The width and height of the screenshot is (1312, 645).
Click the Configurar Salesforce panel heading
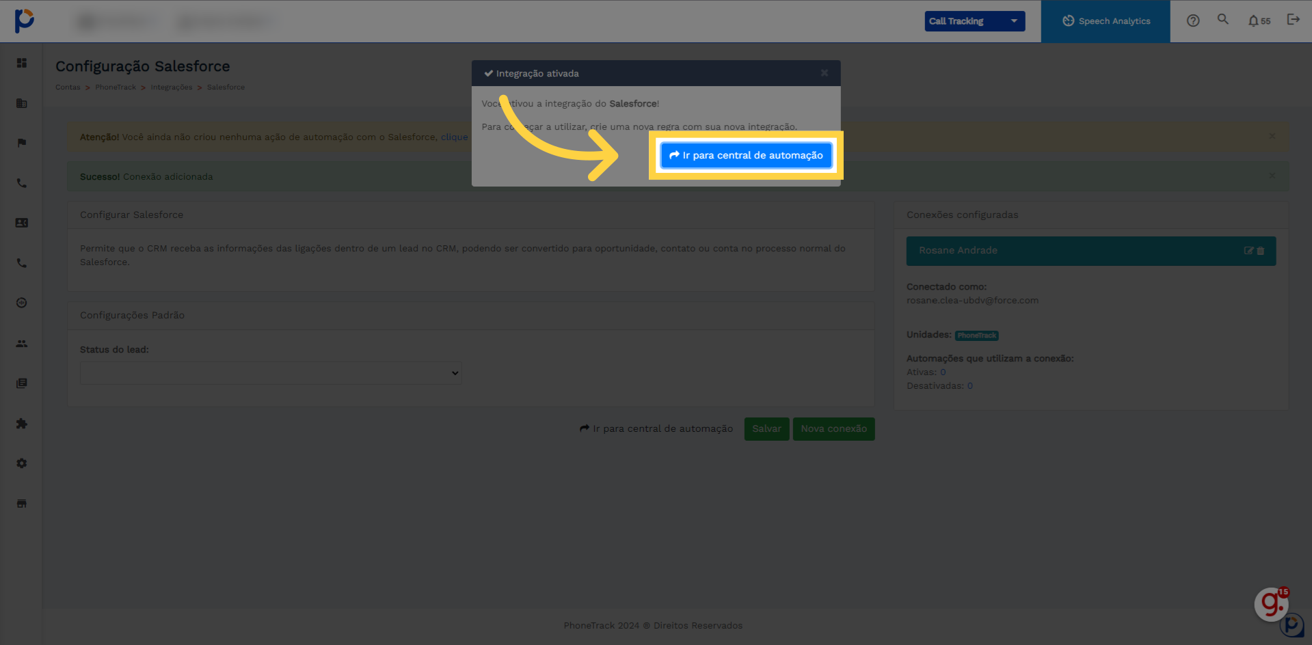click(131, 215)
